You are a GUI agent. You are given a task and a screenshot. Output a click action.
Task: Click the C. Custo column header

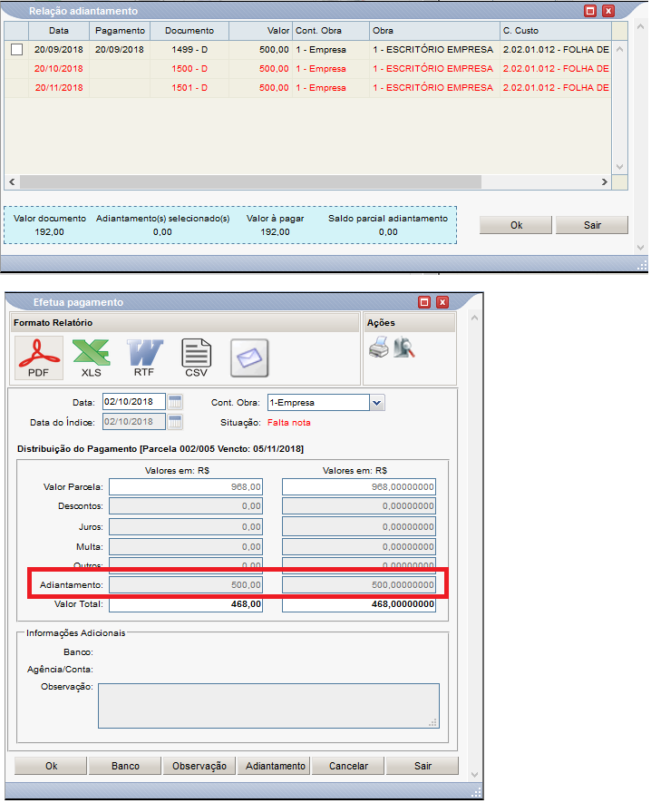(555, 31)
